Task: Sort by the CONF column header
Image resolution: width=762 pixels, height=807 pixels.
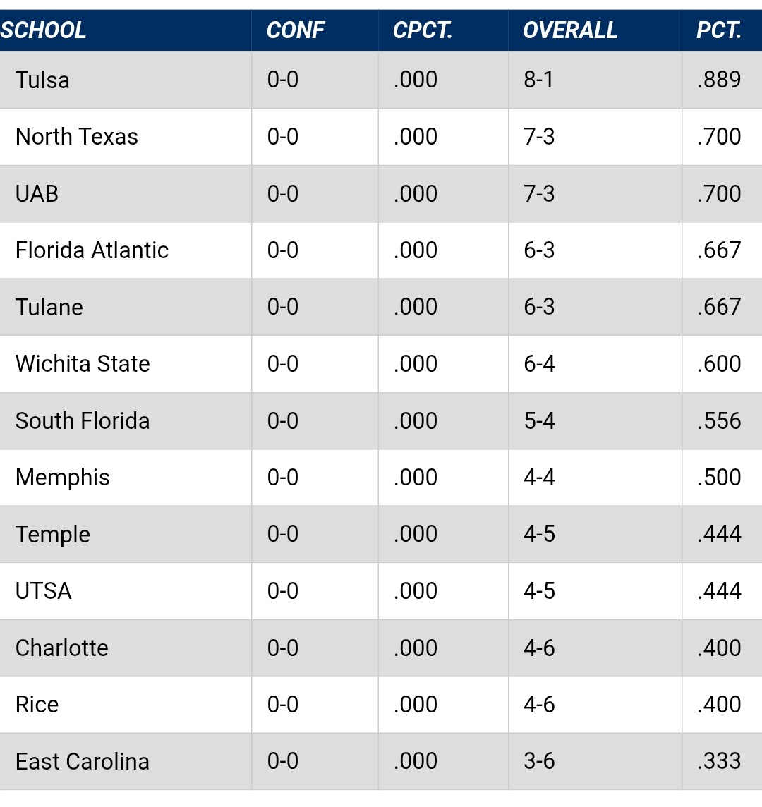Action: point(296,30)
